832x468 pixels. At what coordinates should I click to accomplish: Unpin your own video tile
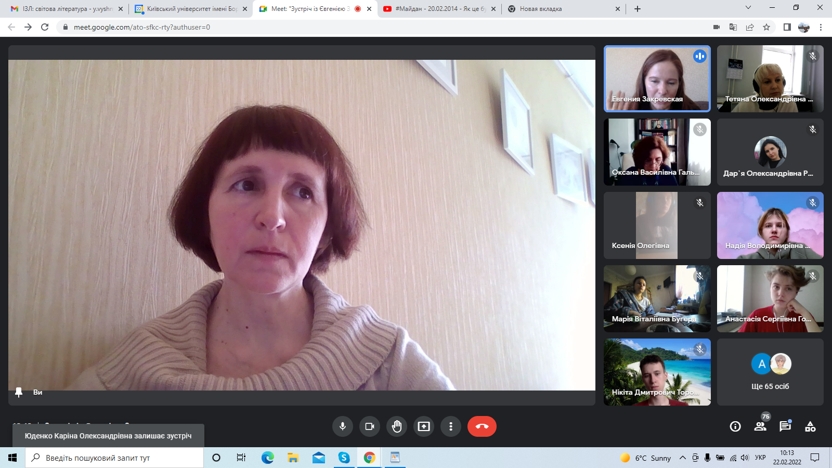click(x=19, y=392)
